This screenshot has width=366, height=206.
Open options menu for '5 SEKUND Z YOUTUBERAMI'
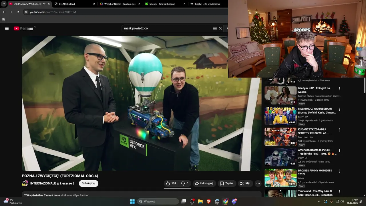click(x=340, y=109)
